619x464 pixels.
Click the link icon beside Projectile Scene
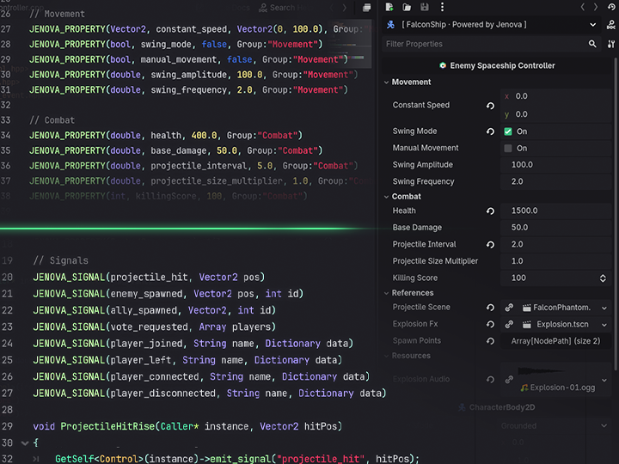pyautogui.click(x=509, y=308)
